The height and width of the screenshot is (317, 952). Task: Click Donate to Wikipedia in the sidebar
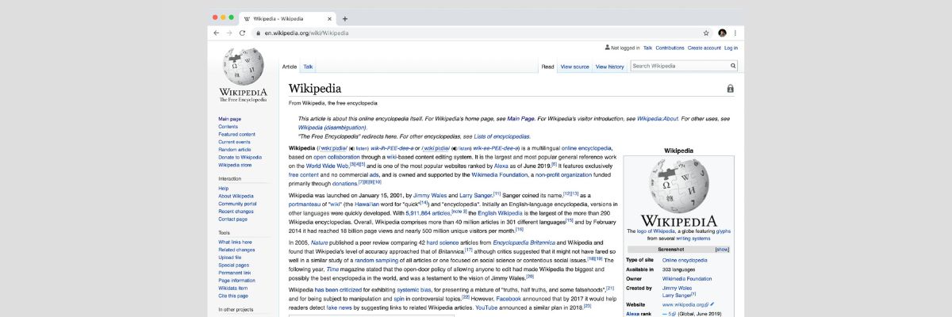(x=240, y=157)
